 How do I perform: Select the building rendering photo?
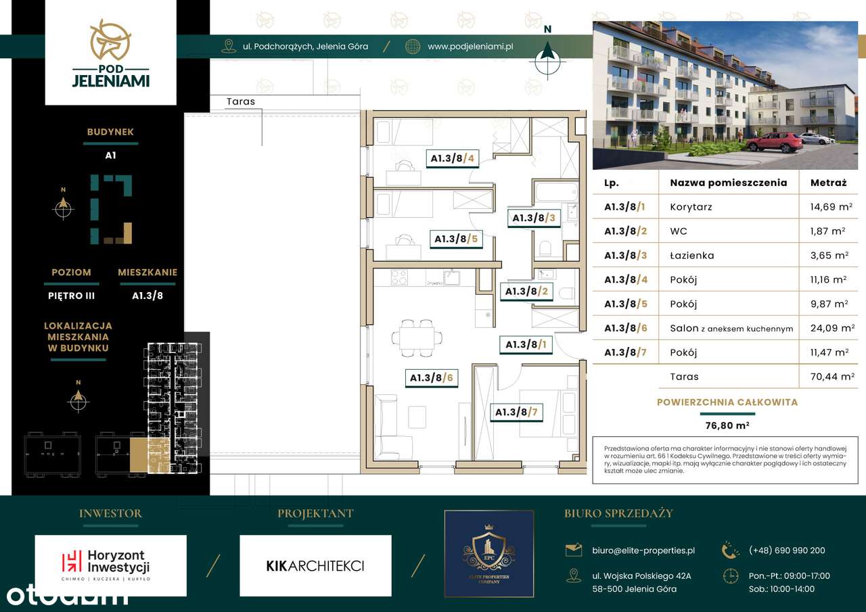pos(725,95)
